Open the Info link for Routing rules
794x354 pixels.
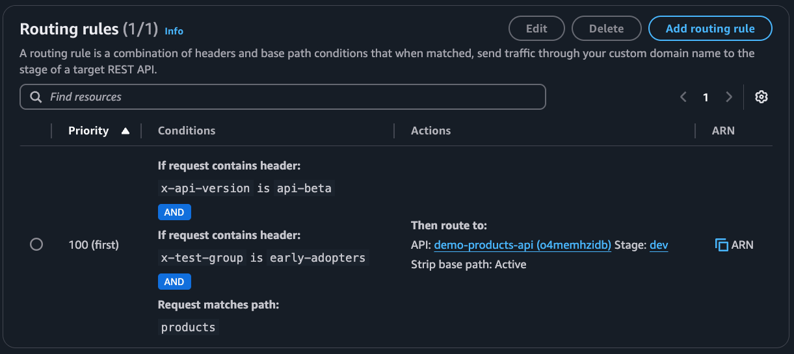[x=174, y=31]
